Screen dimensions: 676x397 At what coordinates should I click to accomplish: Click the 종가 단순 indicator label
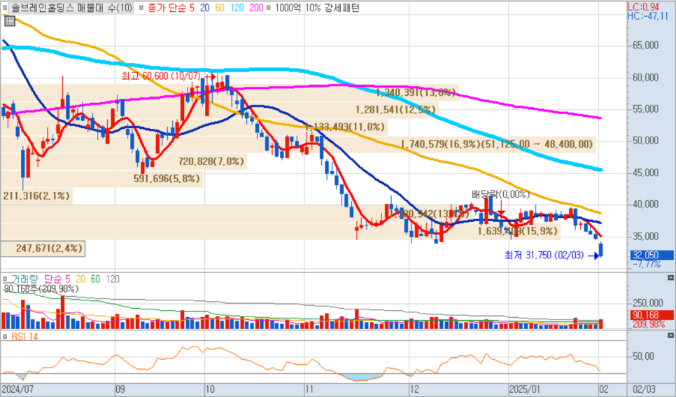[x=166, y=8]
